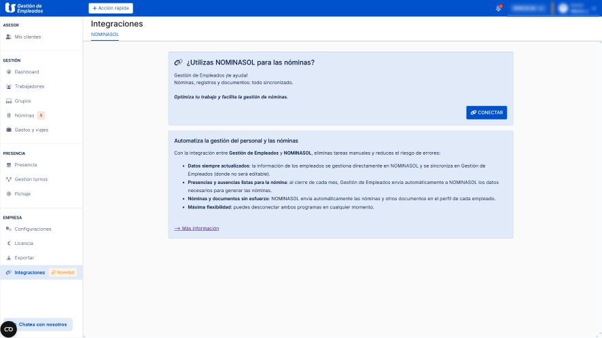
Task: Click the Integraciones page title
Action: pyautogui.click(x=117, y=24)
